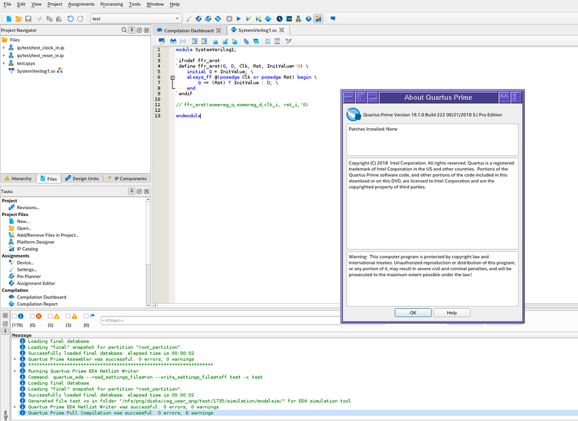Toggle the Error messages filter checkbox
578x421 pixels.
tap(32, 316)
